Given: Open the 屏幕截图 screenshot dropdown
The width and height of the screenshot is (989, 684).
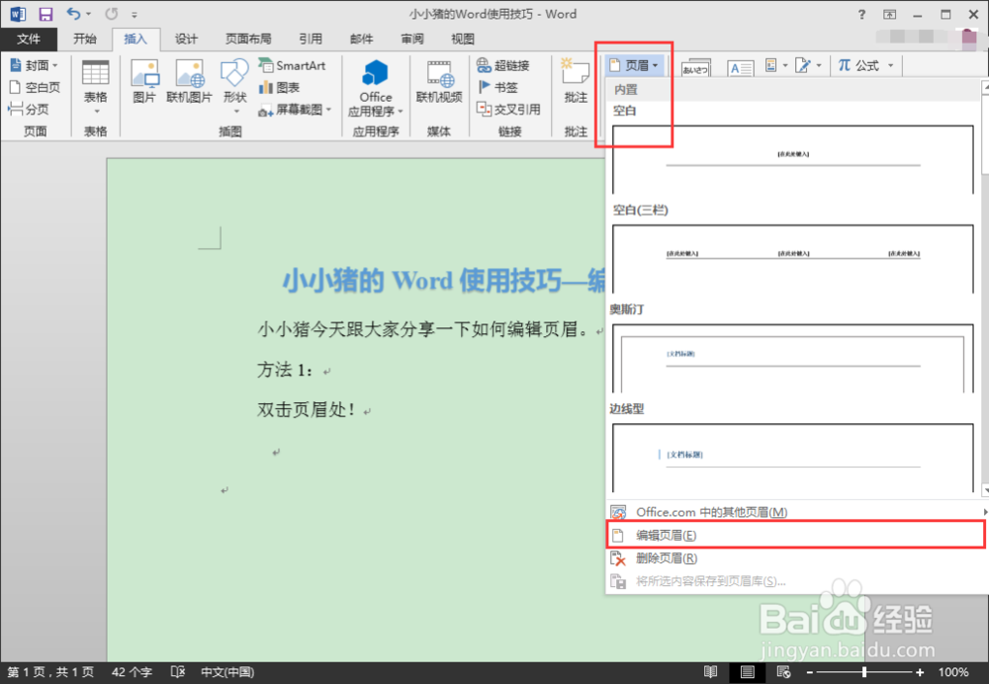Looking at the screenshot, I should click(295, 110).
